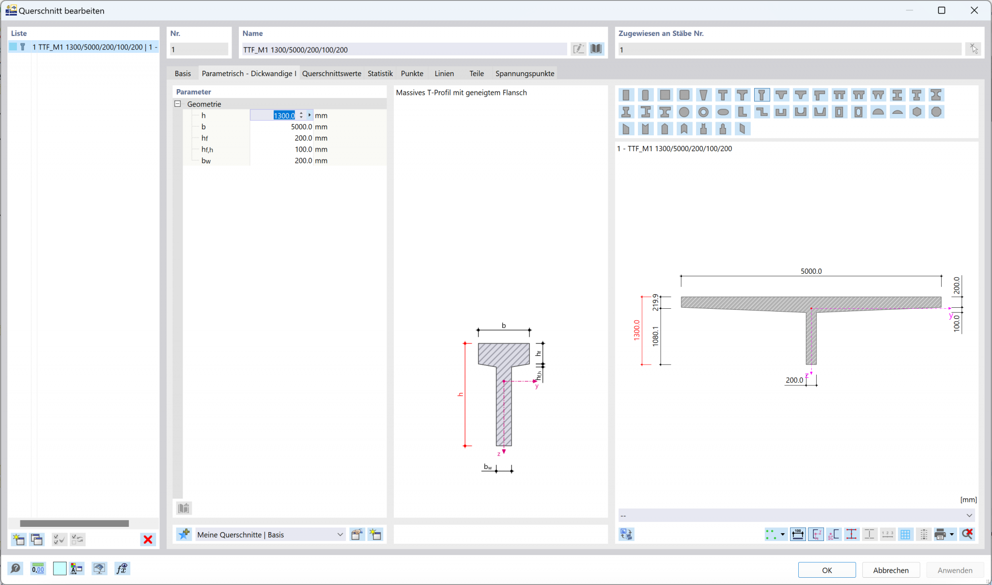Open the cross-section library book icon
Screen dimensions: 992x585
click(596, 49)
